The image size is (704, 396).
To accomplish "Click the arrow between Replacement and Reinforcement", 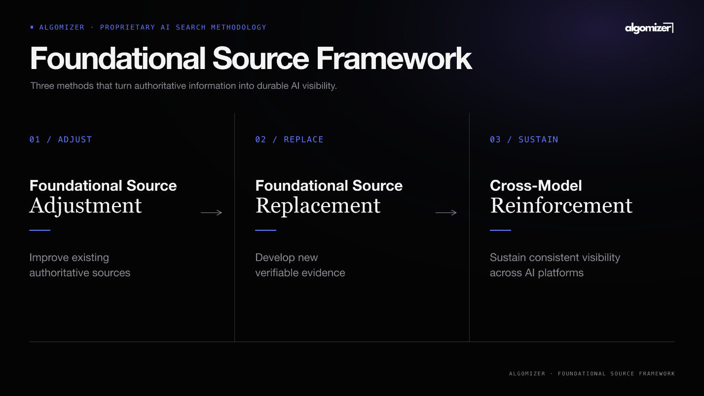I will [x=446, y=213].
